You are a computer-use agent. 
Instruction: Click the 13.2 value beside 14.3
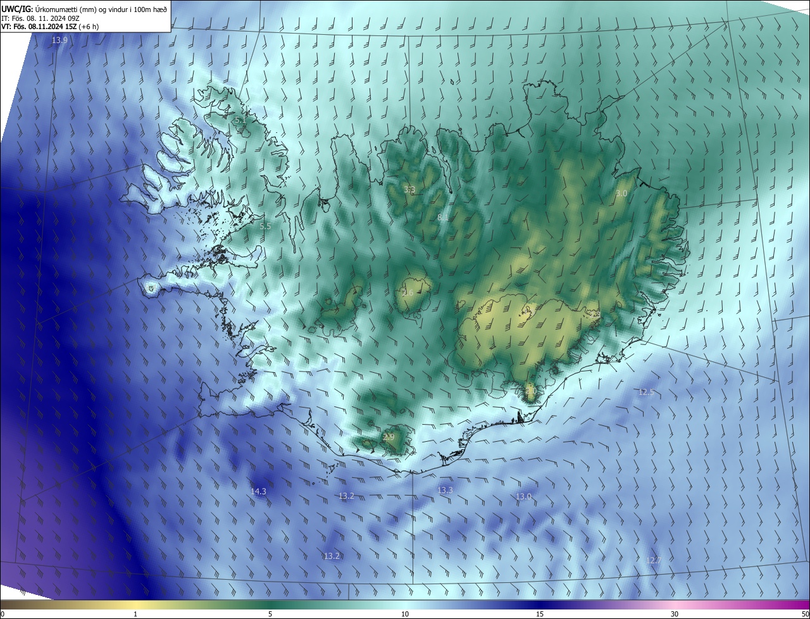(346, 496)
